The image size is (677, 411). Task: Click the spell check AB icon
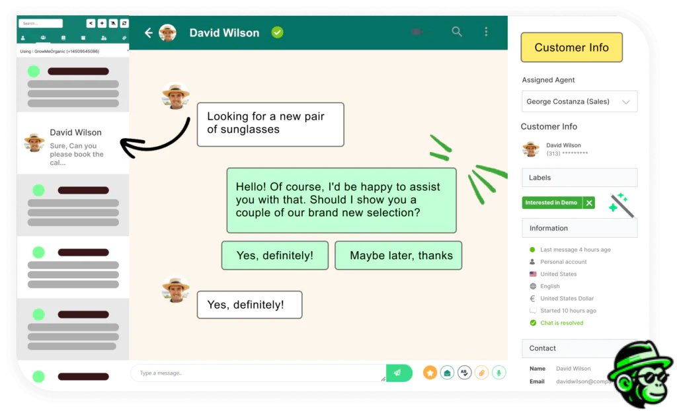[464, 373]
